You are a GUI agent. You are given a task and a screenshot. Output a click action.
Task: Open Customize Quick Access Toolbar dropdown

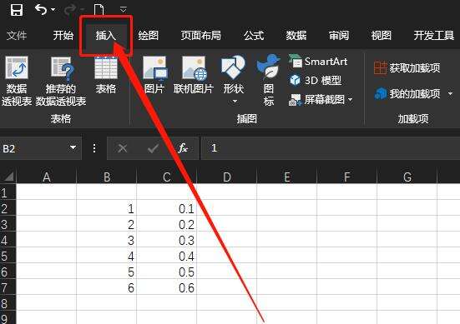click(124, 10)
